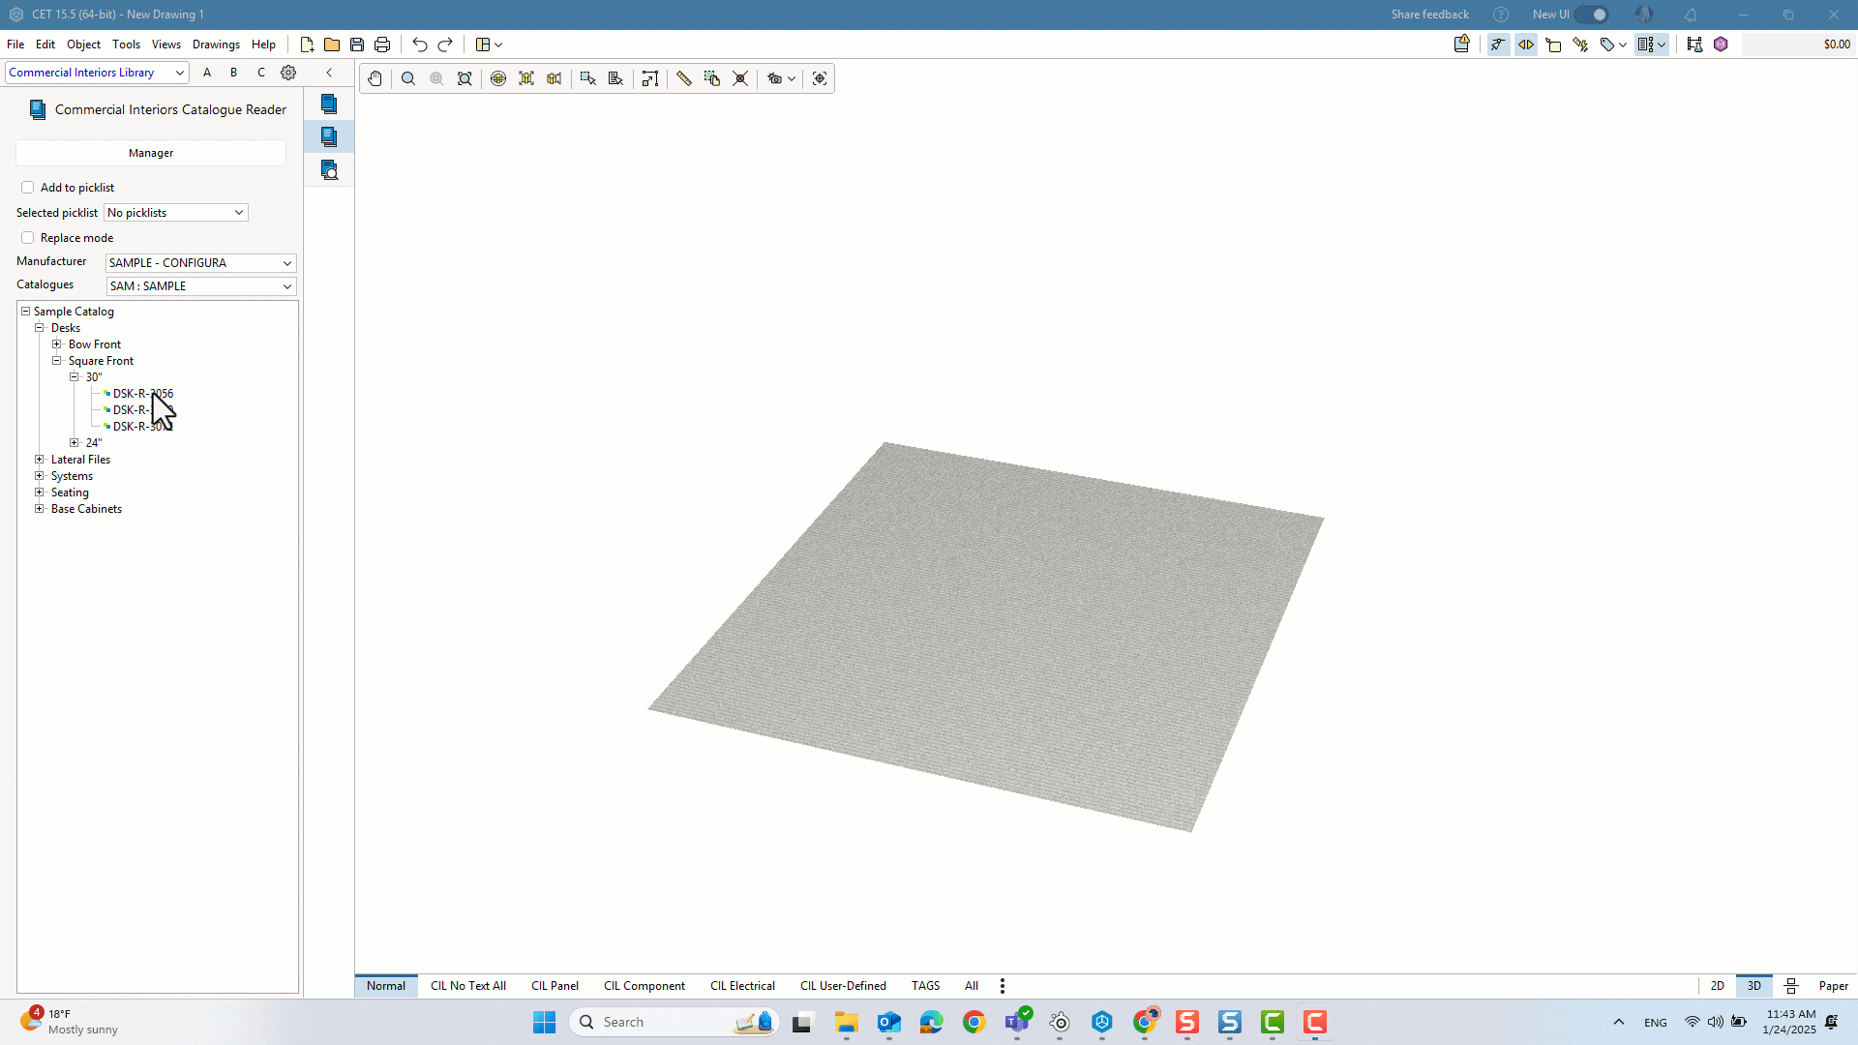Open the folder icon in toolbar

332,45
